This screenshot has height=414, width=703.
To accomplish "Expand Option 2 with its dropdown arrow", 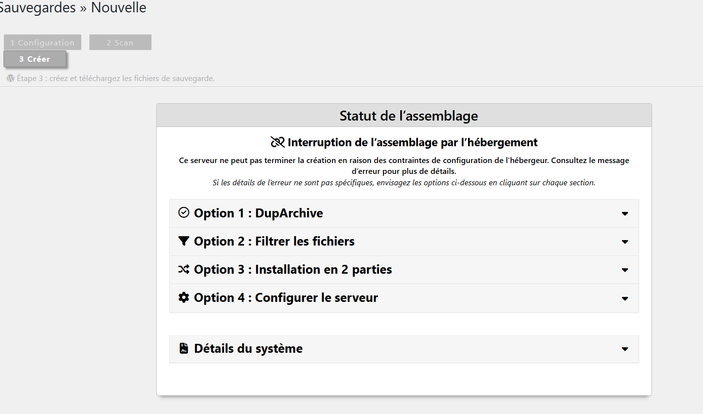I will (625, 242).
